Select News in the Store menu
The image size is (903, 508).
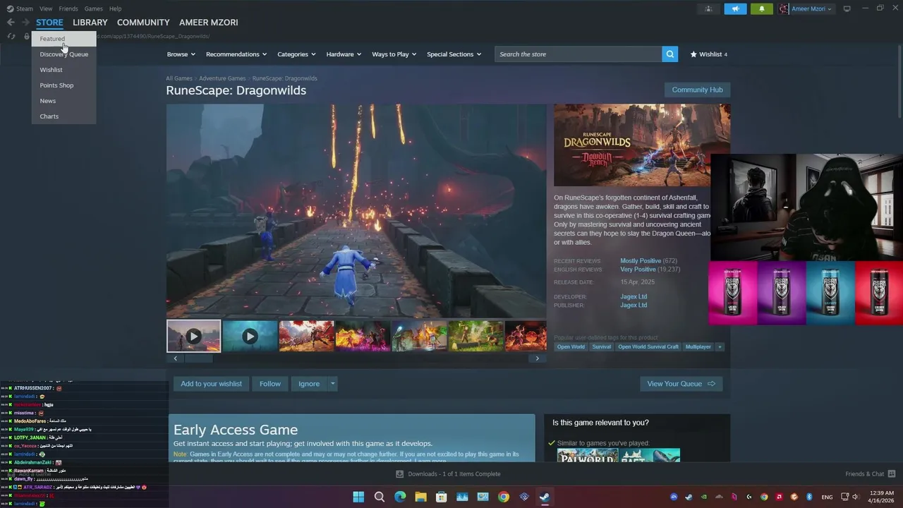pyautogui.click(x=63, y=101)
